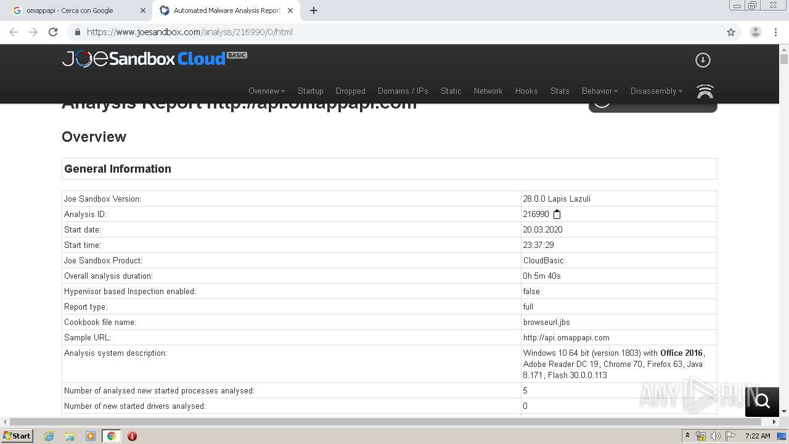Screen dimensions: 789x444
Task: Click the cookbook file name browseurl.jbs
Action: pyautogui.click(x=547, y=322)
